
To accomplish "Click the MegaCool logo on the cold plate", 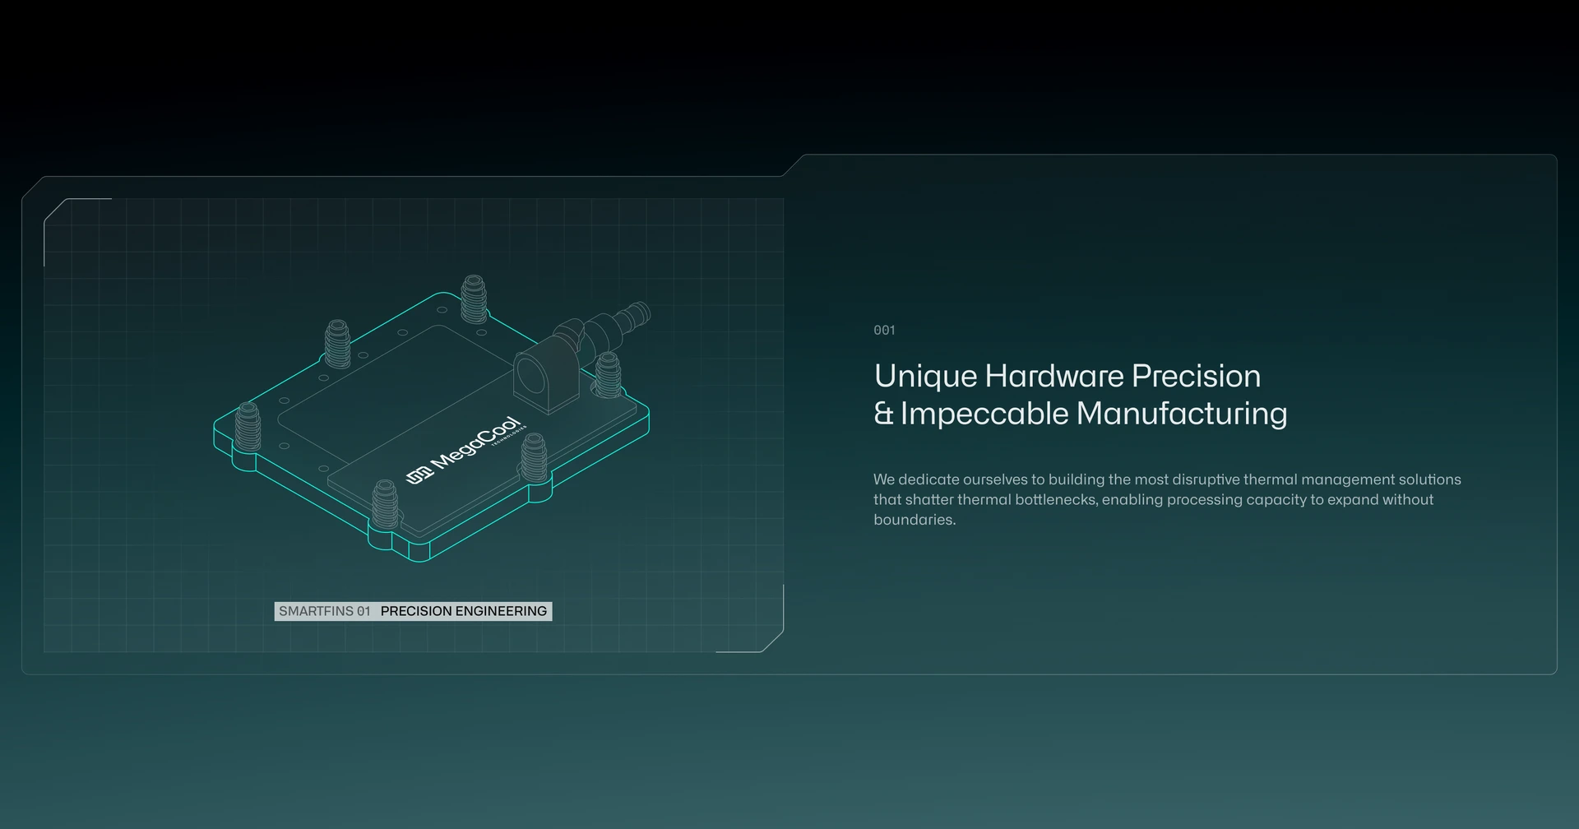I will [x=465, y=451].
